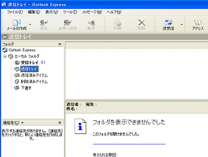The width and height of the screenshot is (208, 157).
Task: Collapse the ローカル フォルダ tree node
Action: point(5,57)
